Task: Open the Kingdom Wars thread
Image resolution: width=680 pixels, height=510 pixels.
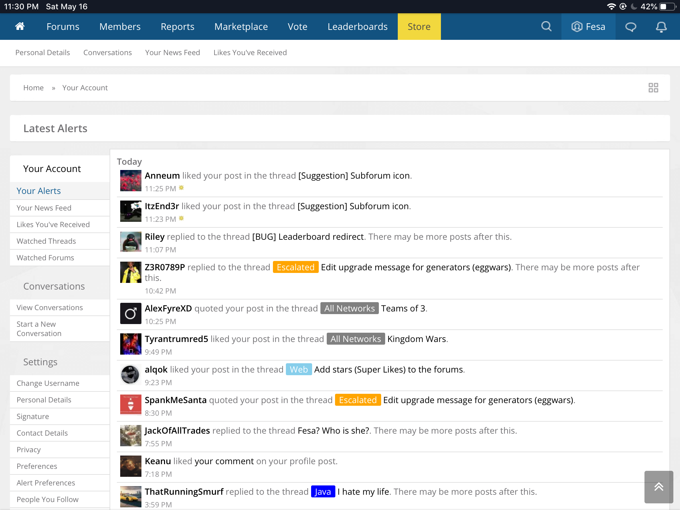Action: [416, 339]
